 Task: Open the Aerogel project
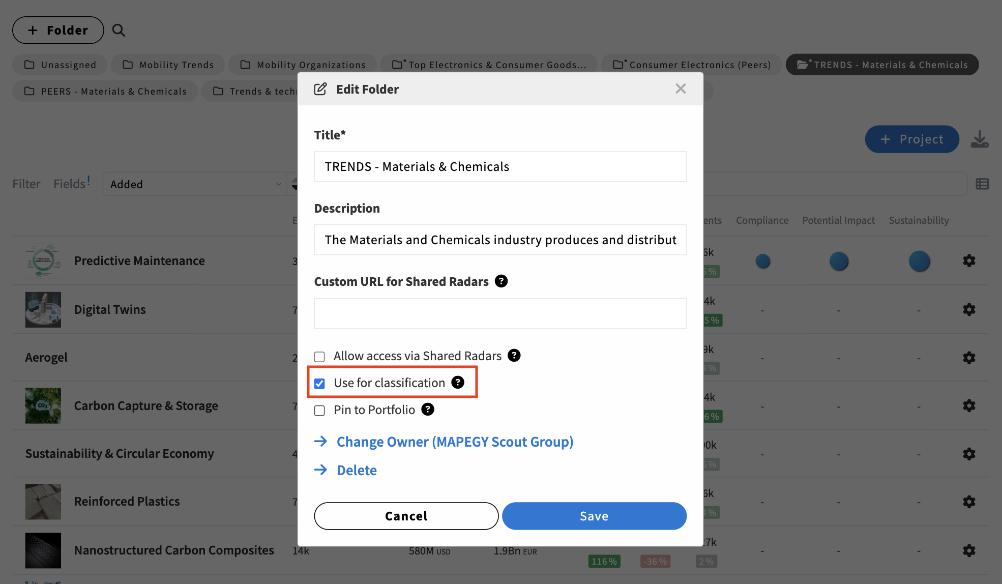pyautogui.click(x=46, y=358)
